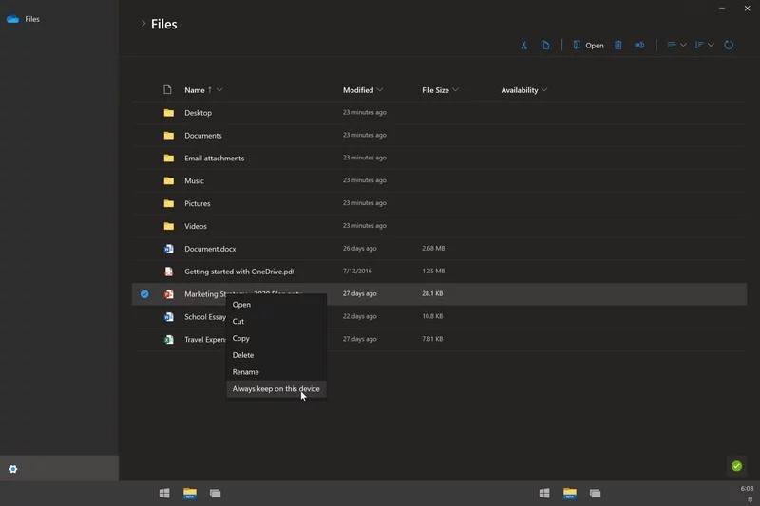
Task: Open the left Windows Start button
Action: click(x=164, y=493)
